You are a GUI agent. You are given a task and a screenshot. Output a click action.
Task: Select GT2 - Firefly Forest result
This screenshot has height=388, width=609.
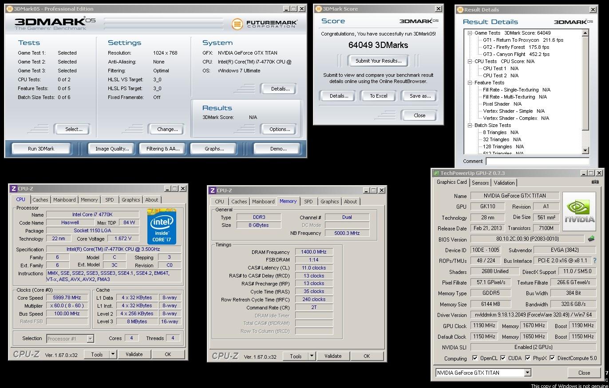click(x=516, y=47)
